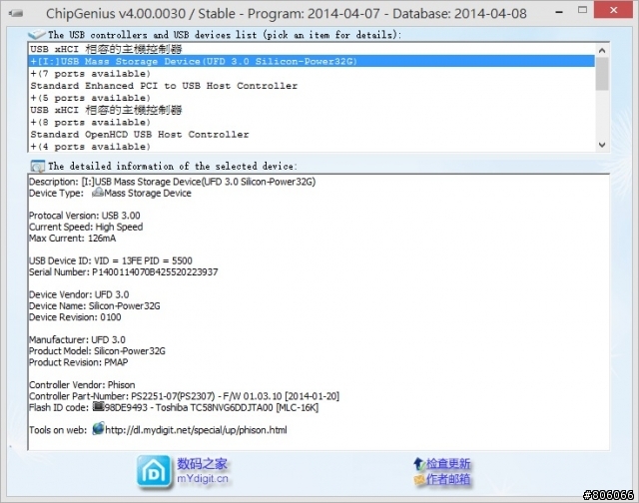Image resolution: width=639 pixels, height=503 pixels.
Task: Click the 'Max Current: 126mA' line
Action: pos(73,239)
